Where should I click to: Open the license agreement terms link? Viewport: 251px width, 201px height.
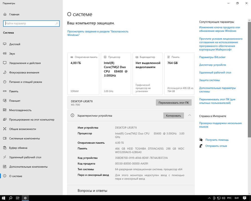pyautogui.click(x=221, y=44)
